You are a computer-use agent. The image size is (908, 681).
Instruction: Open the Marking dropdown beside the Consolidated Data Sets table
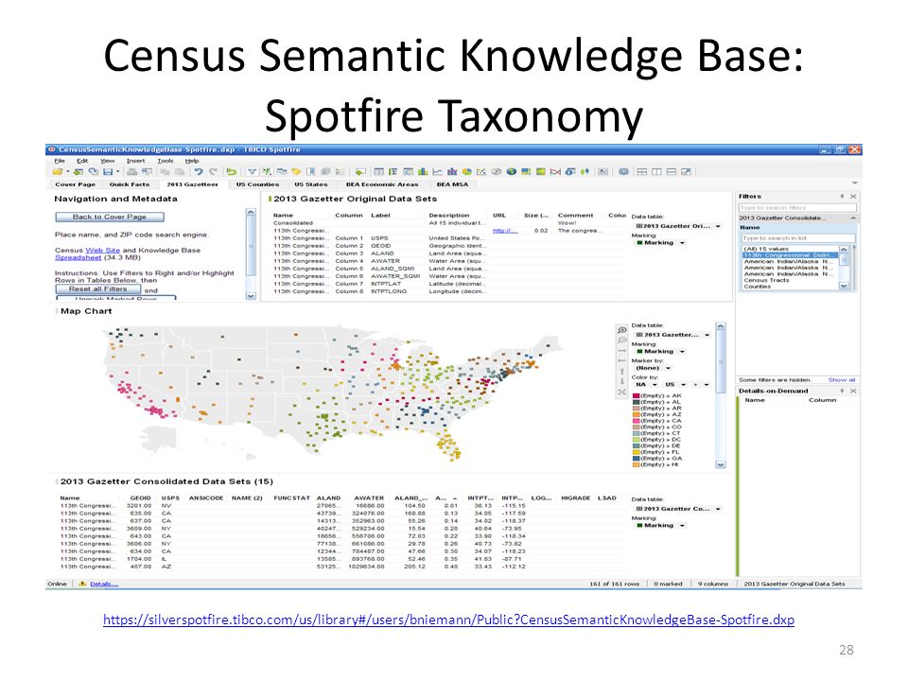[661, 526]
